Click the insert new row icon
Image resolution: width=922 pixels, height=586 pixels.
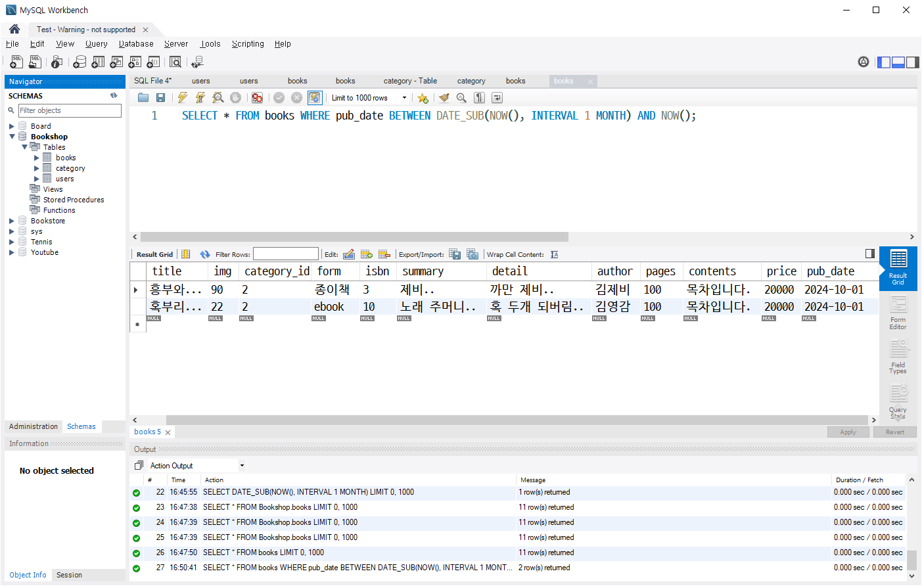click(367, 254)
